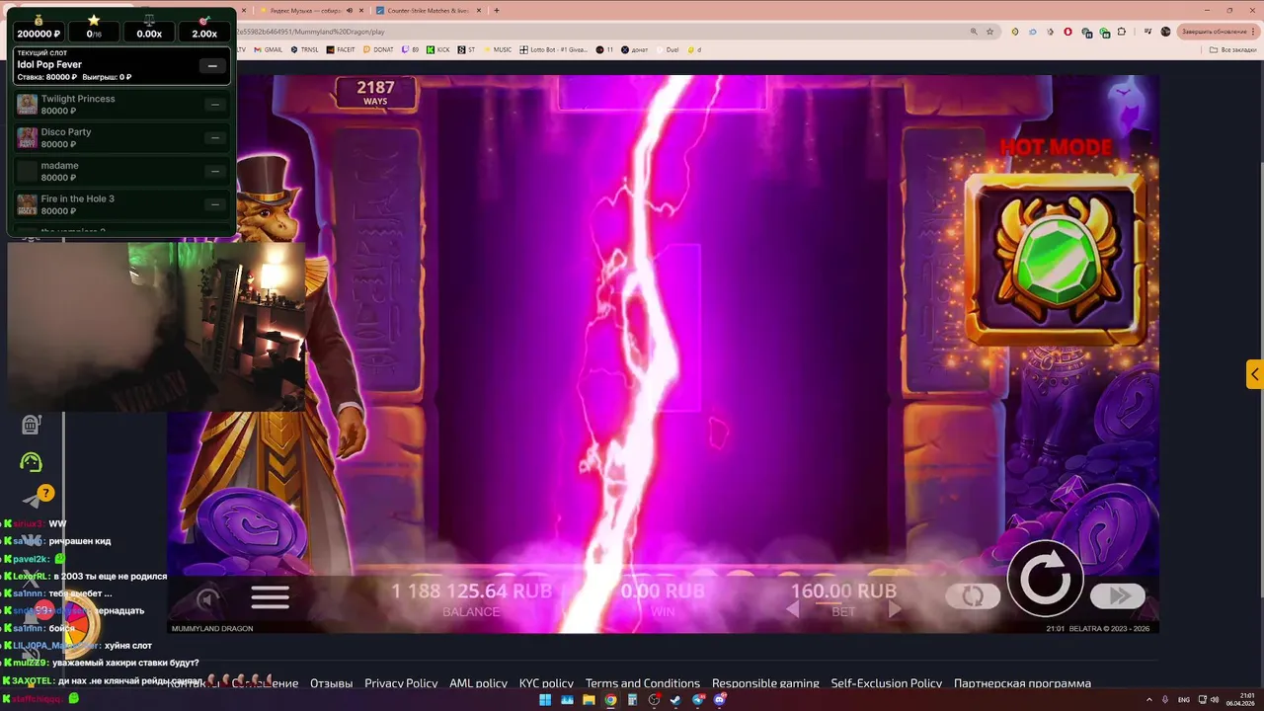Open the Партнерская программа footer link

point(1022,683)
